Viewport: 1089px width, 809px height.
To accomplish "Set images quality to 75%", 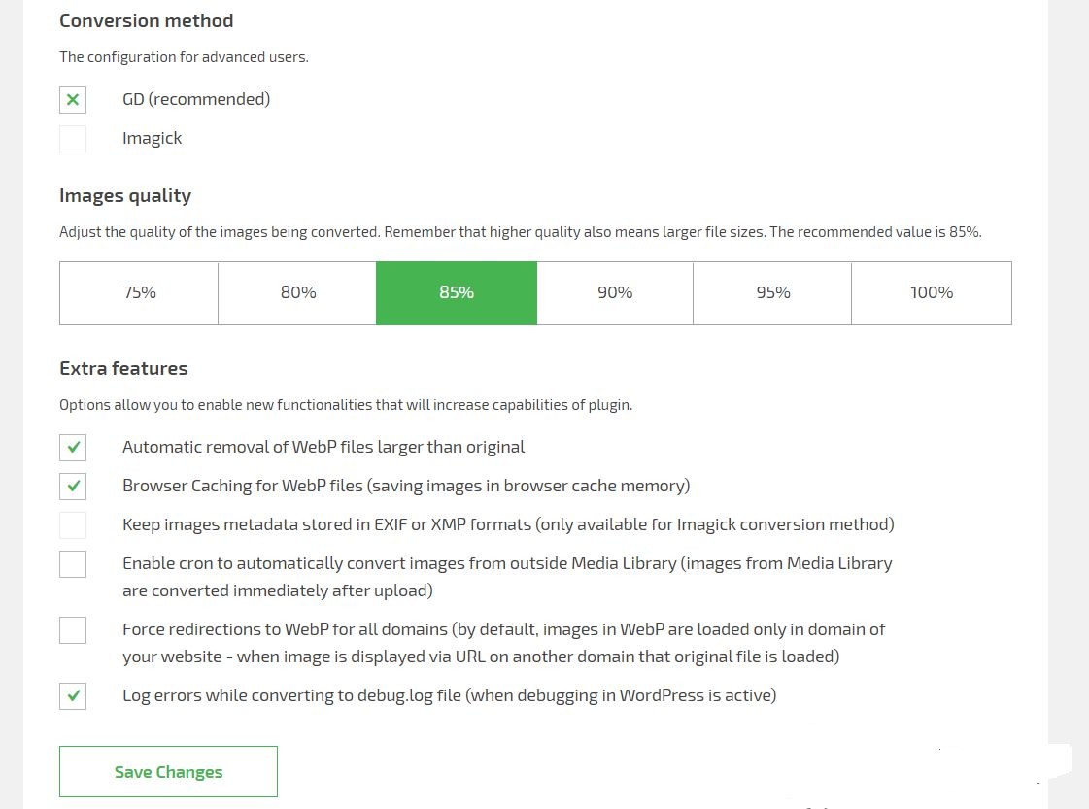I will 138,292.
